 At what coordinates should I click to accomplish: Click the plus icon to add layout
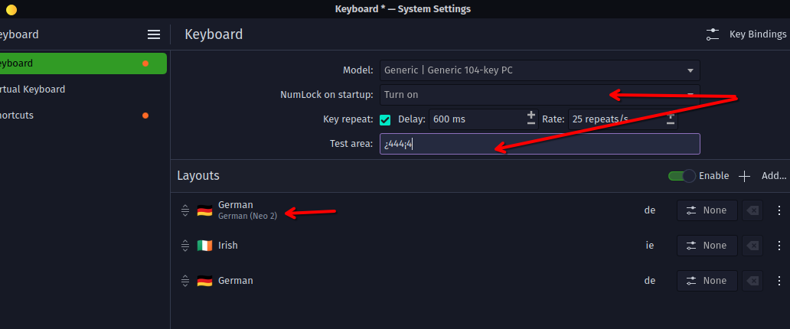pyautogui.click(x=744, y=176)
